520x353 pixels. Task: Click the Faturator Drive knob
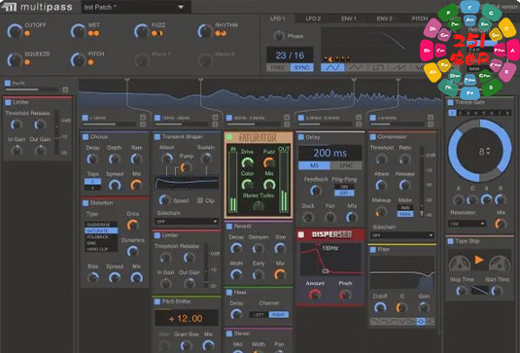pyautogui.click(x=247, y=162)
